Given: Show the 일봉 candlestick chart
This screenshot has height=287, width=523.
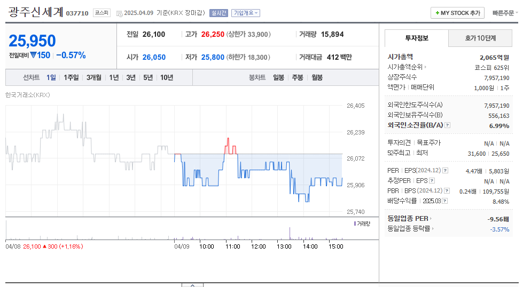Looking at the screenshot, I should (278, 77).
